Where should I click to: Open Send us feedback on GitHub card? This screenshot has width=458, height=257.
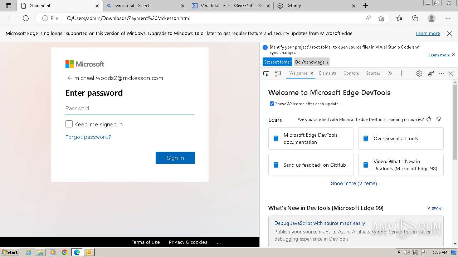[x=311, y=165]
